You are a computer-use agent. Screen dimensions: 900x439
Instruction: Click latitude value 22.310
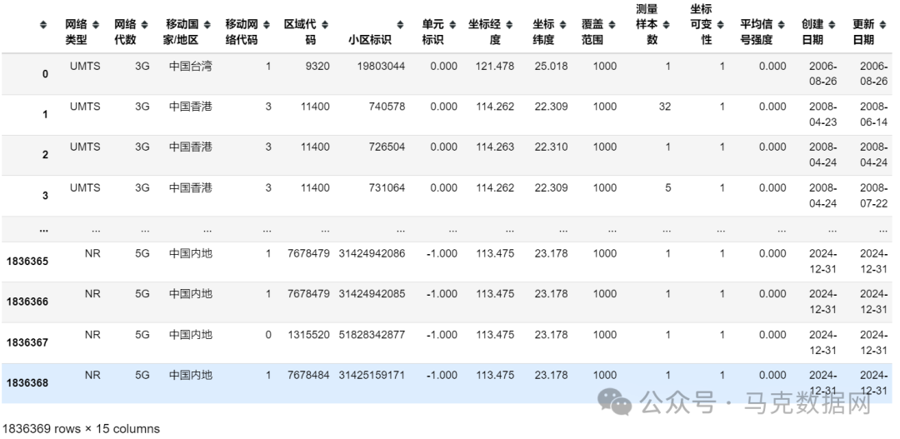click(551, 147)
